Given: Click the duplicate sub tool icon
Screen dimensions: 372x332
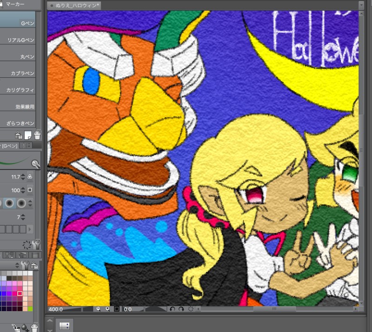Looking at the screenshot, I should tap(19, 135).
